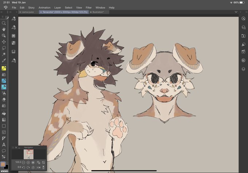248x173 pixels.
Task: Open the Layer menu
Action: coord(58,8)
